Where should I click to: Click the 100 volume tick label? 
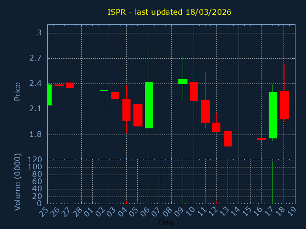click(x=35, y=167)
